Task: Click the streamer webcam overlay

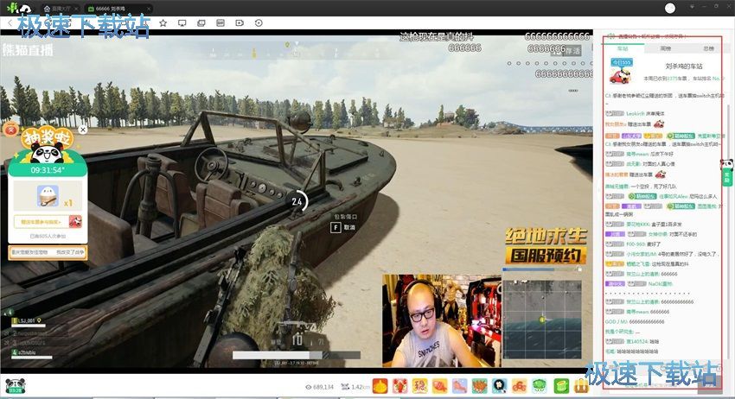Action: [x=442, y=320]
